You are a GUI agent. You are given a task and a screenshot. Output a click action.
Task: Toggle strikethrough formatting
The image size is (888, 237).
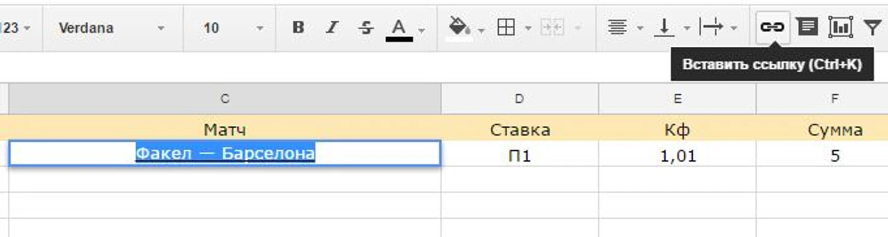(366, 27)
